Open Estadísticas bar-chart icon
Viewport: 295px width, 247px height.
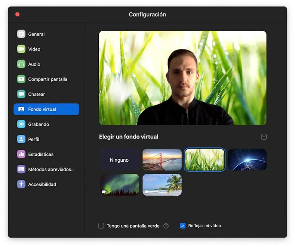(x=21, y=154)
